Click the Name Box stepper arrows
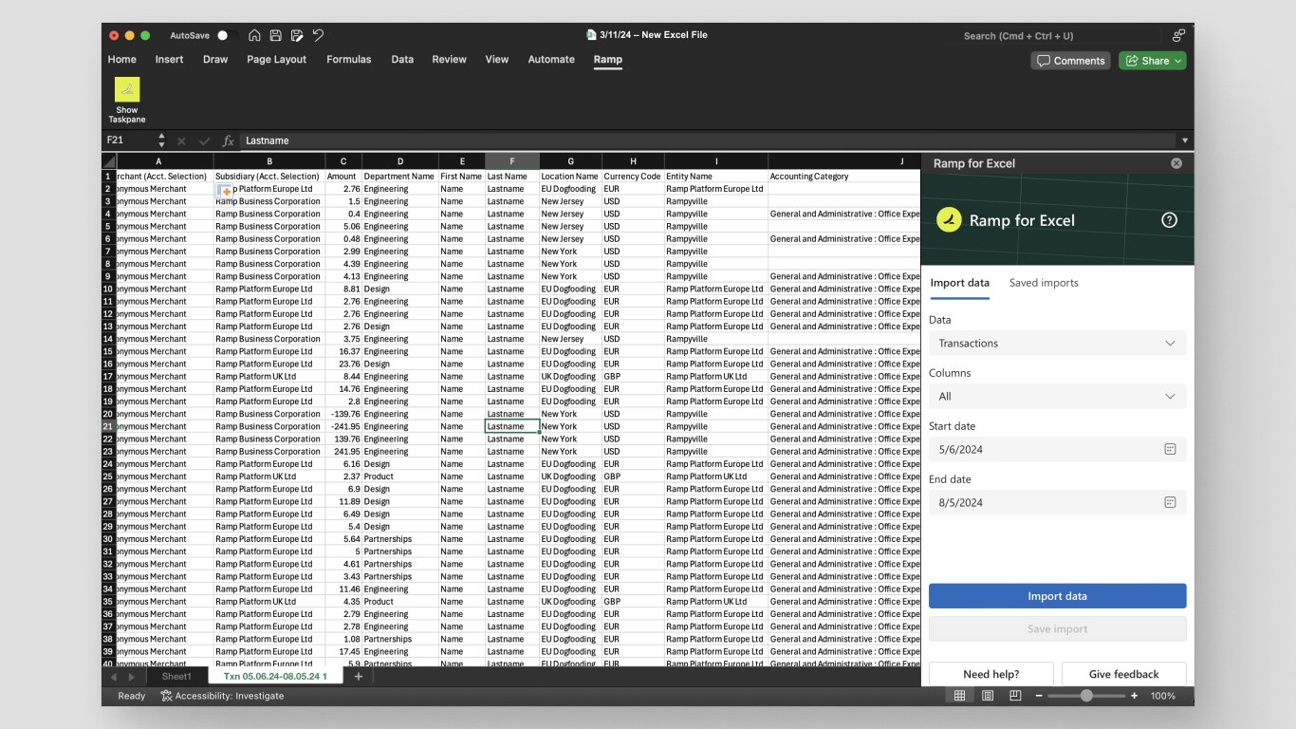1296x729 pixels. pyautogui.click(x=161, y=140)
